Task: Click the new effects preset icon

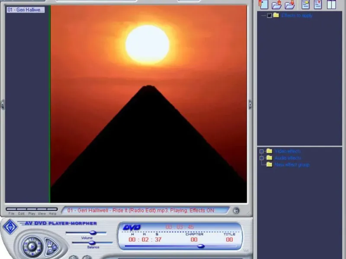Action: [263, 5]
